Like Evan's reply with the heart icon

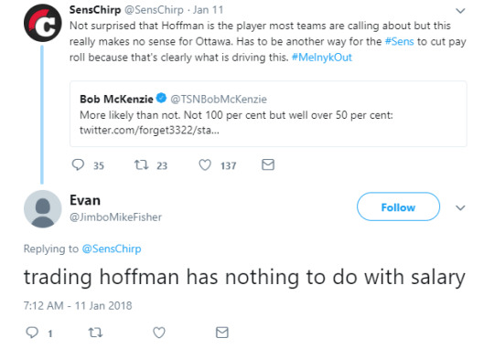(159, 333)
